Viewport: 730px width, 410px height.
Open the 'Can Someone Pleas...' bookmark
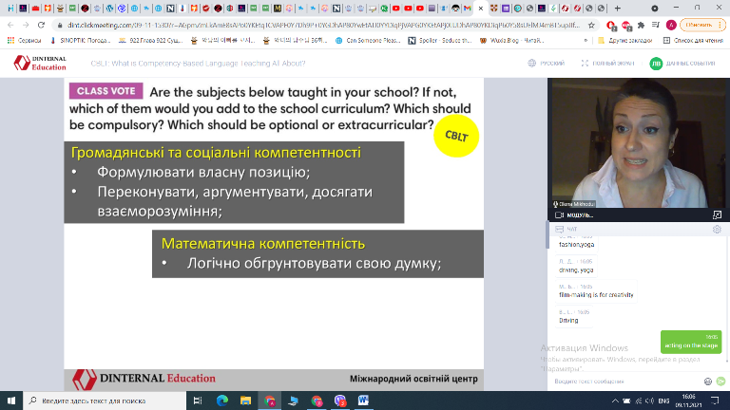click(x=367, y=41)
